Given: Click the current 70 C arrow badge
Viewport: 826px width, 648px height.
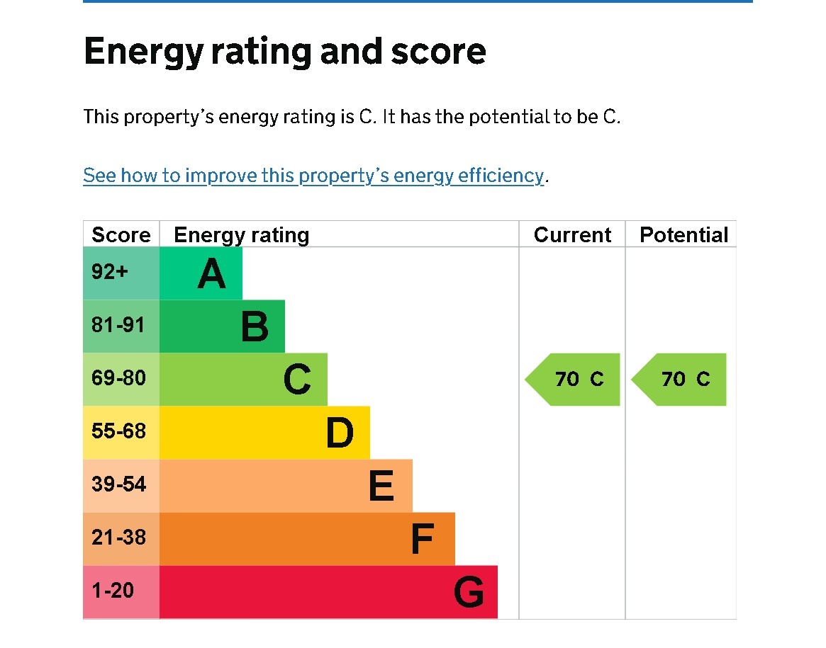Looking at the screenshot, I should pyautogui.click(x=574, y=380).
